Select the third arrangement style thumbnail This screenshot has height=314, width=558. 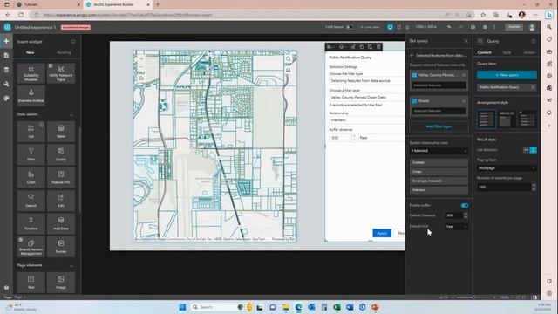pyautogui.click(x=527, y=119)
